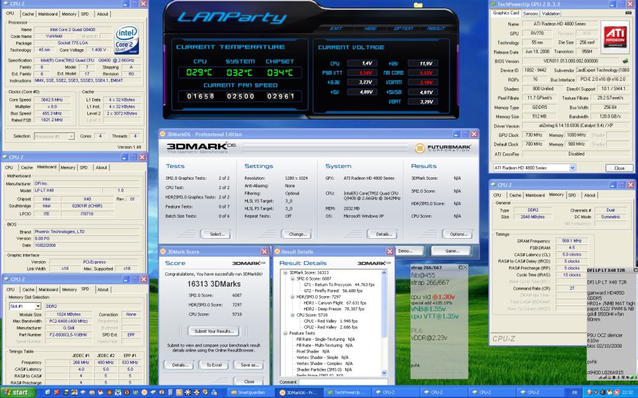The width and height of the screenshot is (638, 398).
Task: Click the GPU-Z screenshot camera icon
Action: point(628,13)
